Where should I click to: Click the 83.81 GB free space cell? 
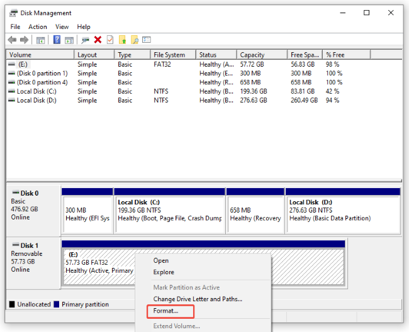[303, 91]
